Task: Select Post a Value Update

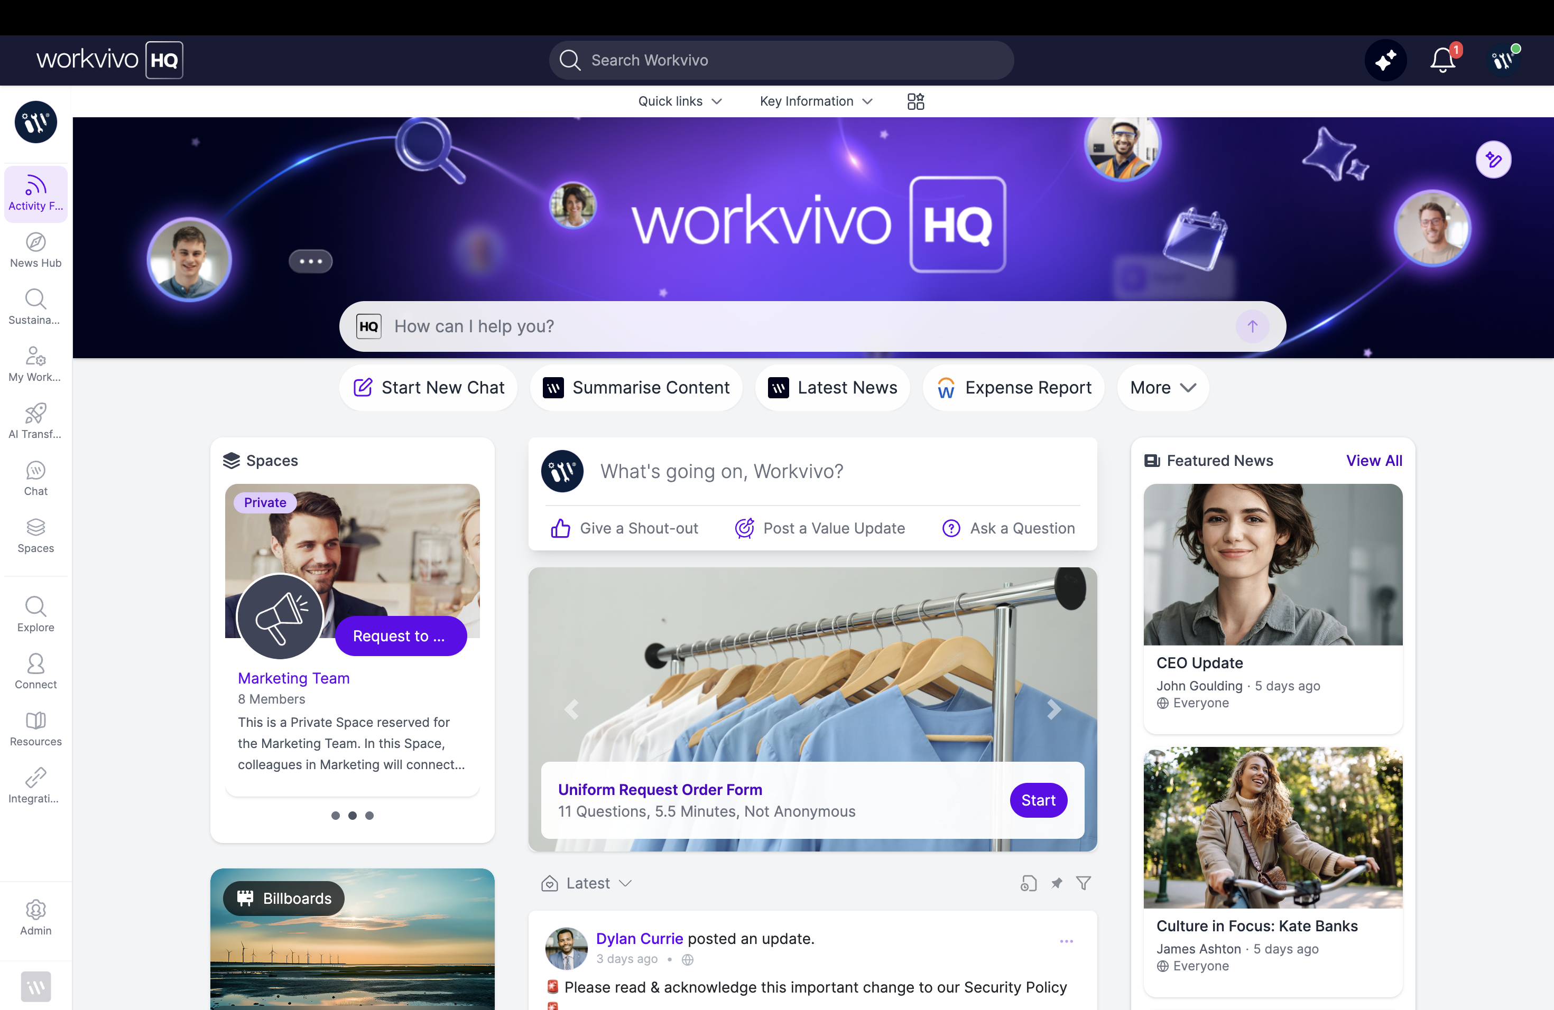Action: point(819,528)
